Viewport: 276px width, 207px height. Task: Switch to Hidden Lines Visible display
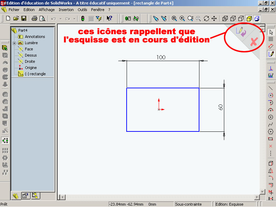pos(233,18)
